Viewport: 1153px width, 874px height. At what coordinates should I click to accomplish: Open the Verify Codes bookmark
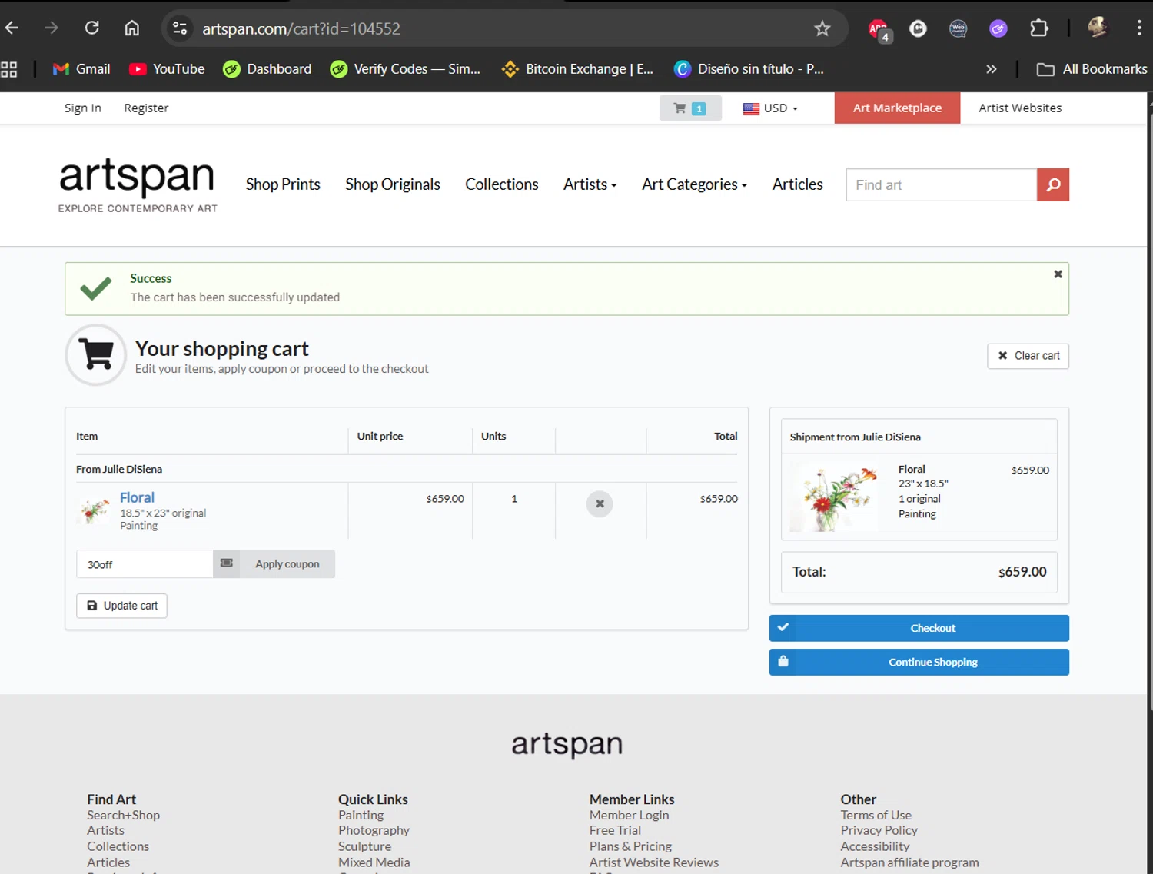point(405,69)
